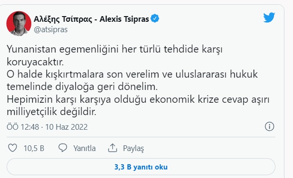The width and height of the screenshot is (293, 178).
Task: Click the ÖÖ 12:48 tweet time
Action: [23, 127]
